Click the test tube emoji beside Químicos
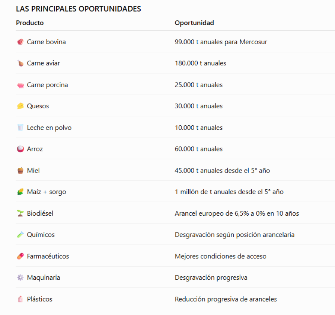Image resolution: width=335 pixels, height=315 pixels. (x=20, y=235)
